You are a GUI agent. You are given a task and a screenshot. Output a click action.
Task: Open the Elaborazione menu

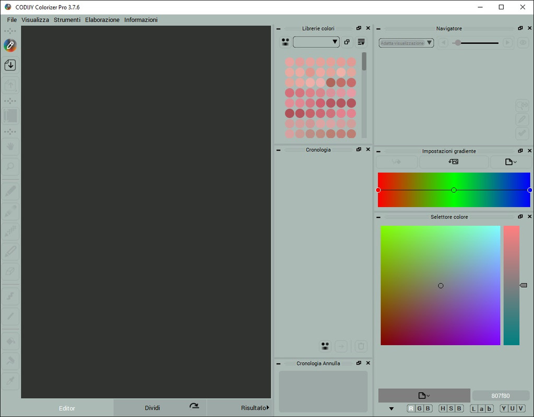102,20
